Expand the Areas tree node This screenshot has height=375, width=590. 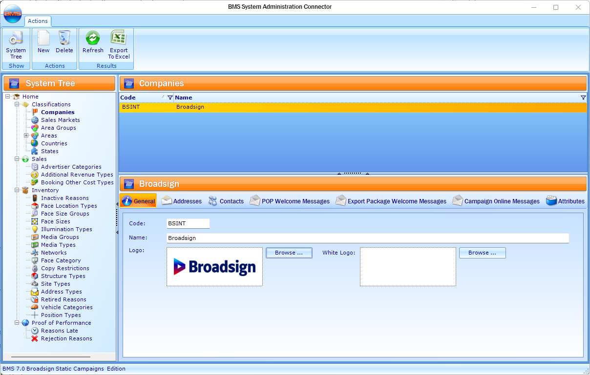click(26, 136)
